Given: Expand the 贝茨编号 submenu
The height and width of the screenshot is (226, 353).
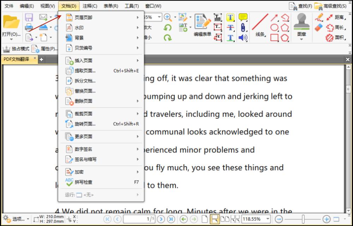Looking at the screenshot, I should 101,48.
